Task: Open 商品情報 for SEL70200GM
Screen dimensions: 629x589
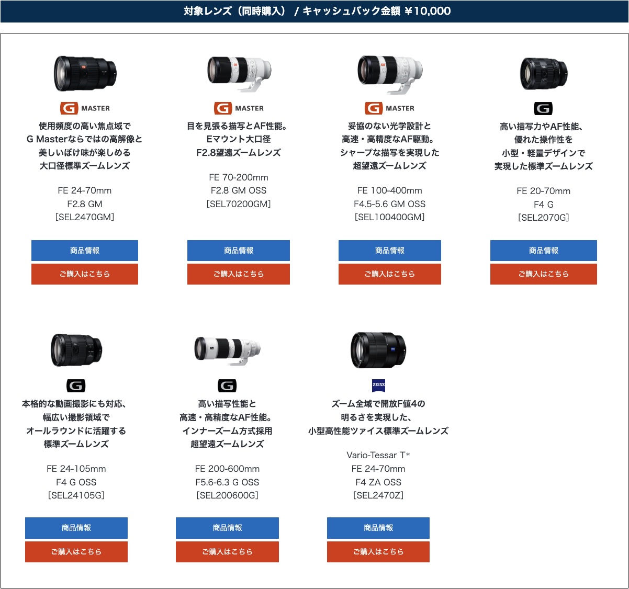Action: (239, 251)
